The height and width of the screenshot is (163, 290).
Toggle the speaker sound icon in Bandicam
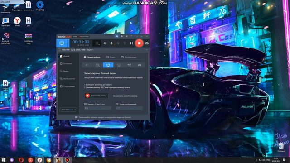click(105, 43)
